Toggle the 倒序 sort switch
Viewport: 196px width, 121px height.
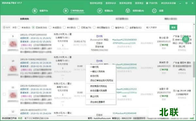(x=7, y=27)
